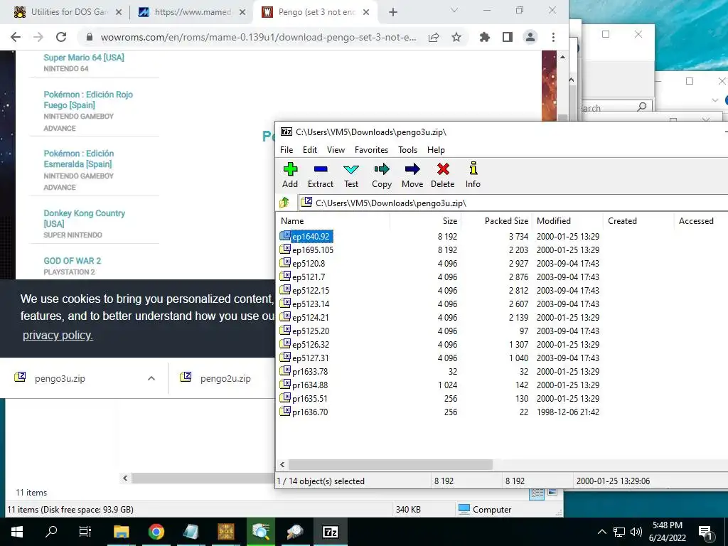Sort by the Packed Size column header
Image resolution: width=728 pixels, height=546 pixels.
[496, 221]
